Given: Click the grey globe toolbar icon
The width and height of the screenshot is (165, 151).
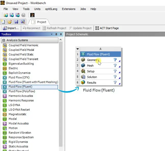Looking at the screenshot, I should 23,15.
